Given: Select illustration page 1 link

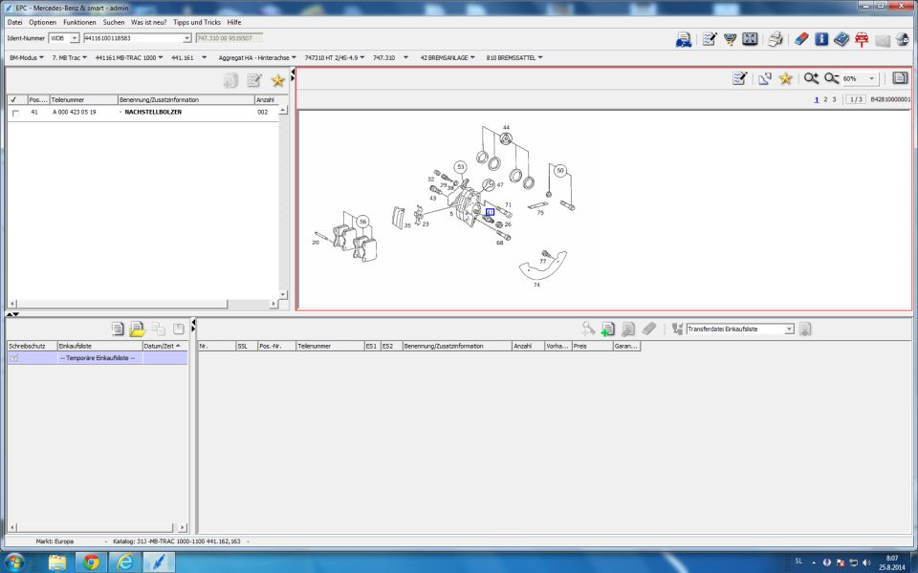Looking at the screenshot, I should click(x=816, y=99).
